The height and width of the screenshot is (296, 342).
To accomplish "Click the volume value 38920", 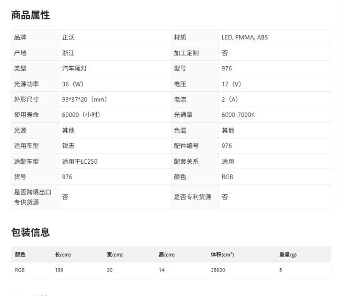I will tap(218, 270).
